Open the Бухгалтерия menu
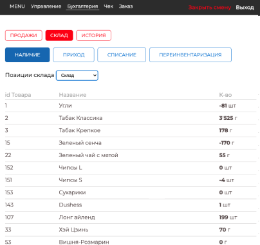260x245 pixels. pos(82,6)
